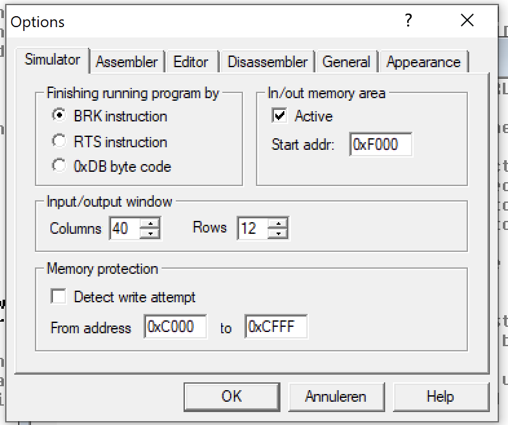
Task: Close the Options dialog window
Action: [467, 21]
